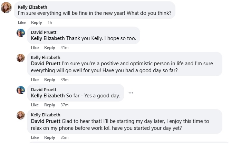The image size is (231, 144).
Task: Like David's comment posted 37m ago
Action: coord(35,105)
